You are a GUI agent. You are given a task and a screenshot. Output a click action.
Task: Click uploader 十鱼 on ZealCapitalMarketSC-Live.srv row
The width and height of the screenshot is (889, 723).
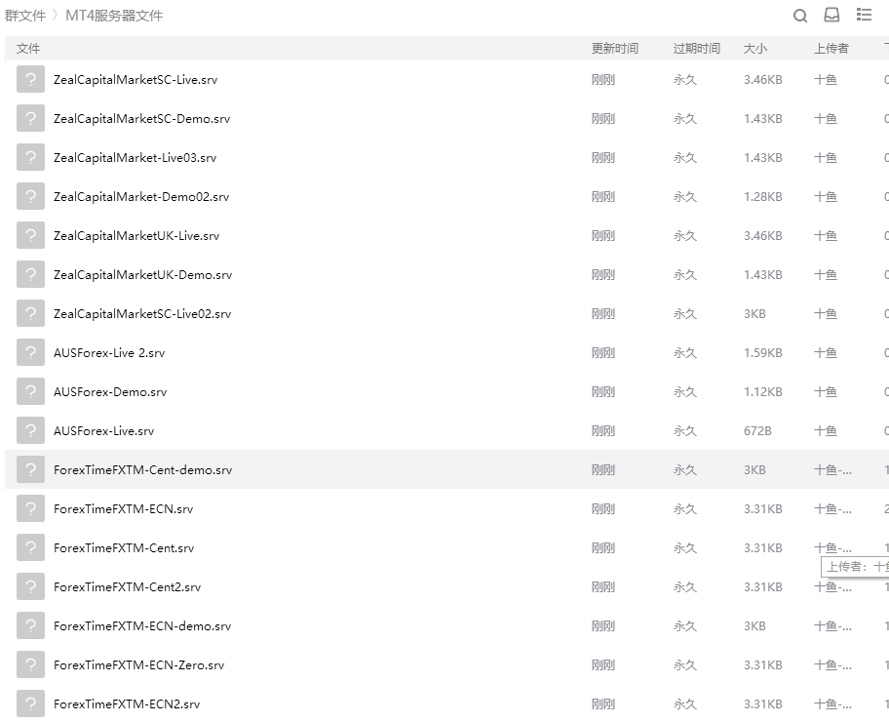tap(826, 80)
